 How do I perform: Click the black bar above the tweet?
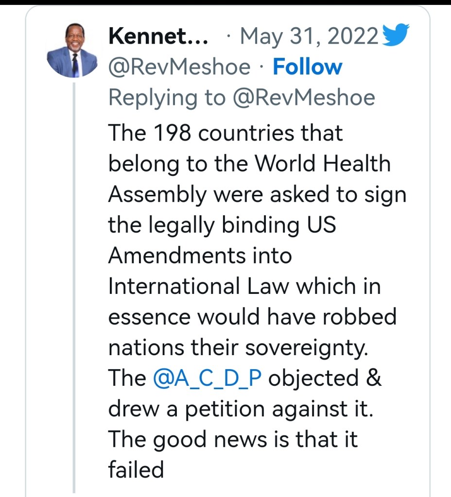(x=225, y=2)
